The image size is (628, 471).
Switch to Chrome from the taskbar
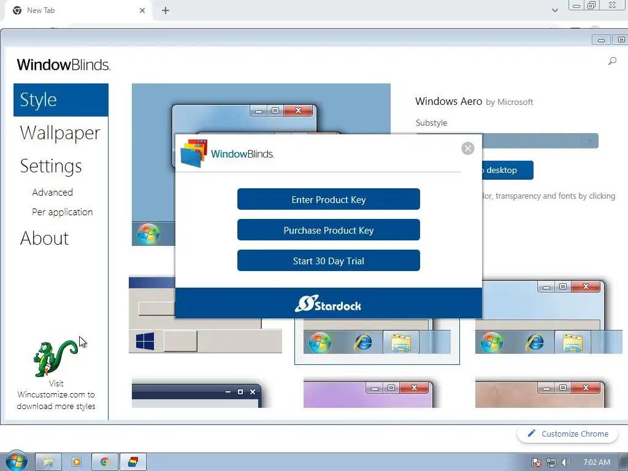(x=105, y=462)
